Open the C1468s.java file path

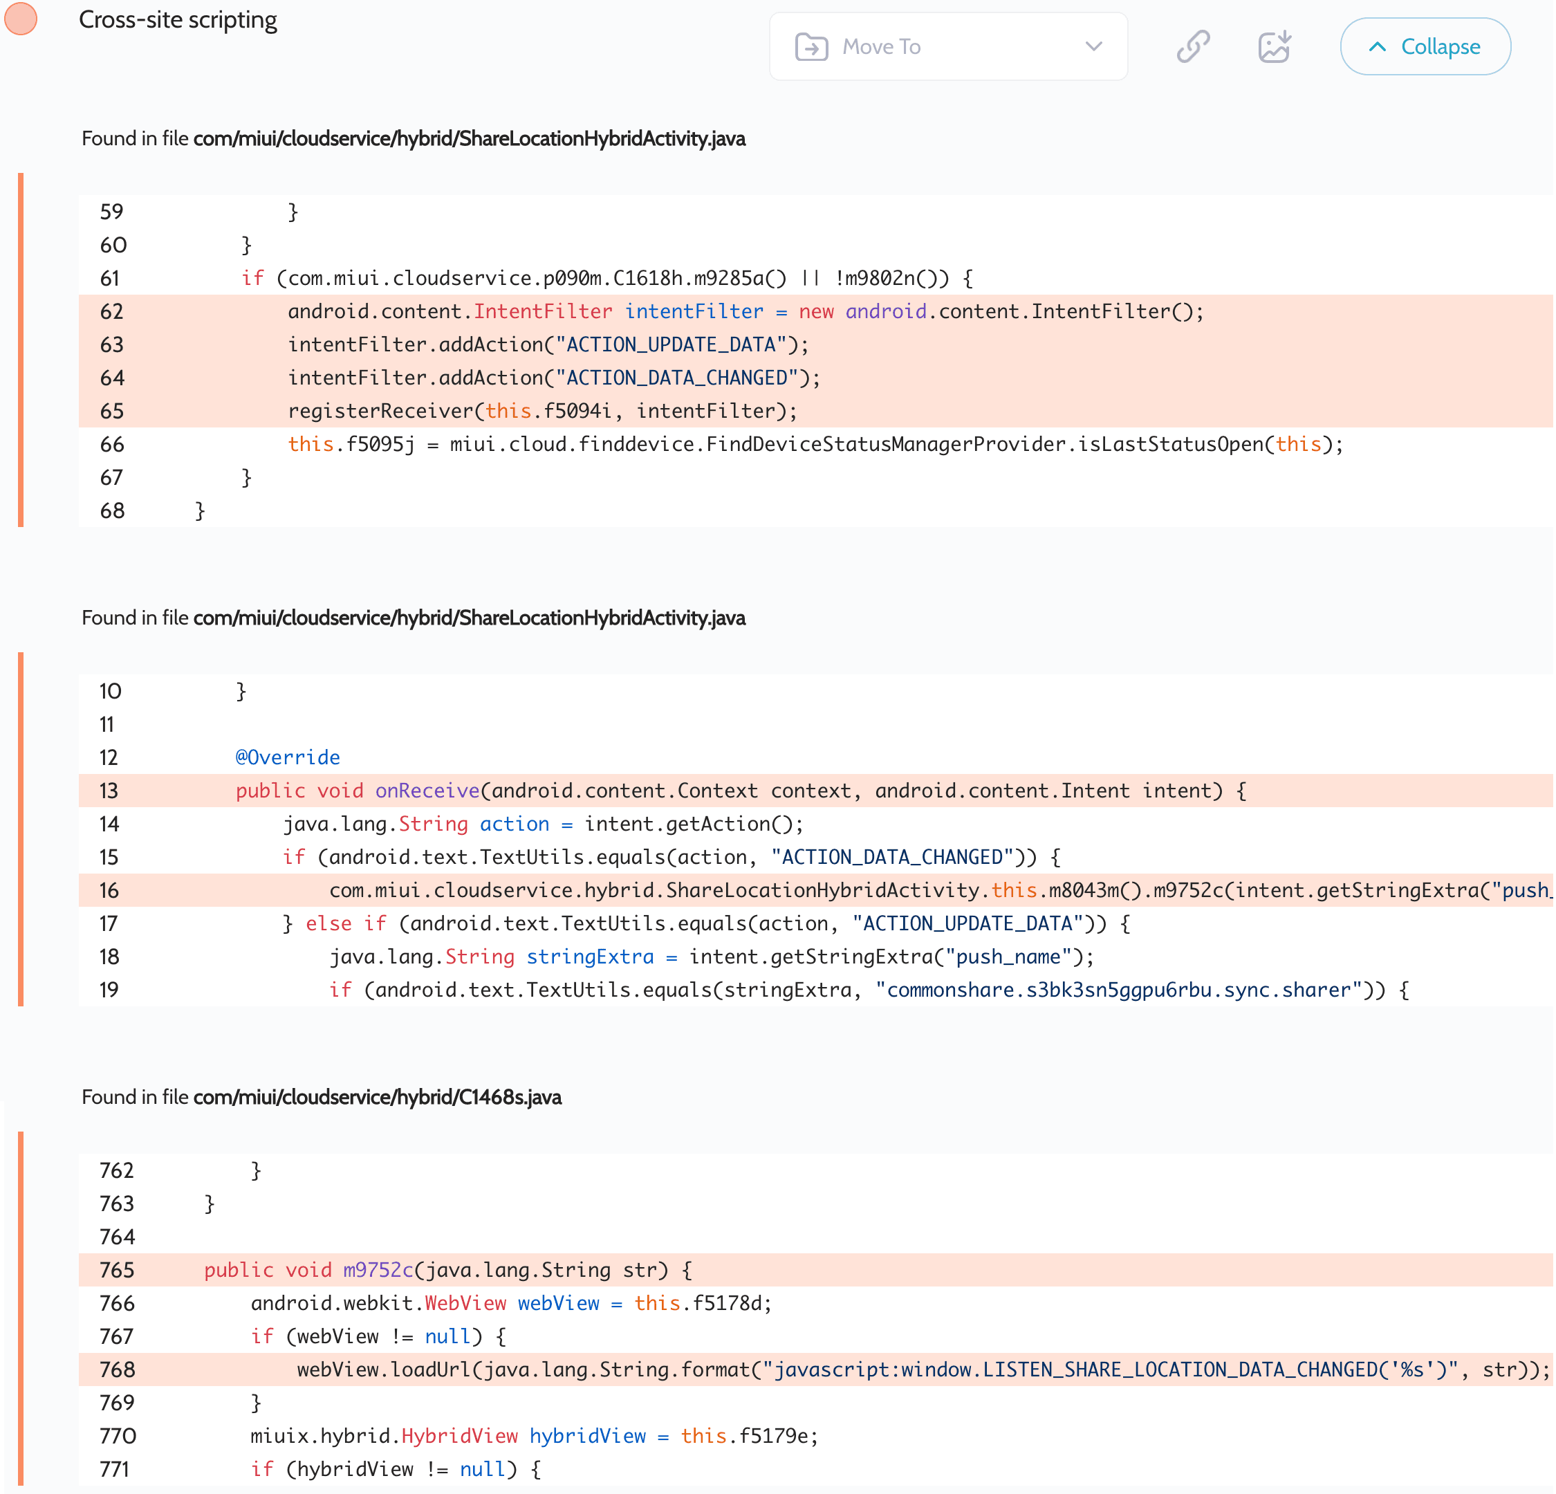click(377, 1097)
